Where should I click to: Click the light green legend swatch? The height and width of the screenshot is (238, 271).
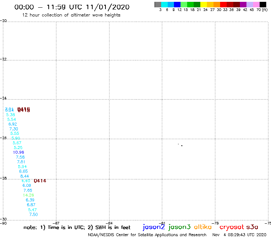(184, 4)
